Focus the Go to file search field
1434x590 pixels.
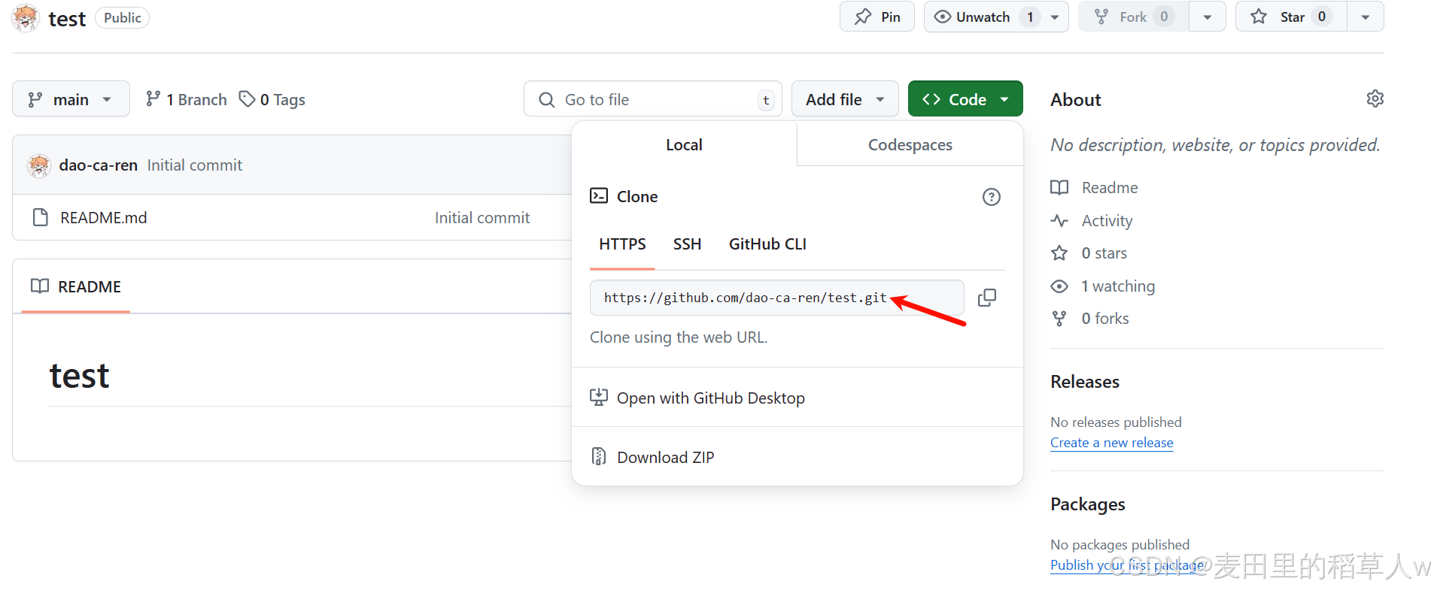click(653, 99)
